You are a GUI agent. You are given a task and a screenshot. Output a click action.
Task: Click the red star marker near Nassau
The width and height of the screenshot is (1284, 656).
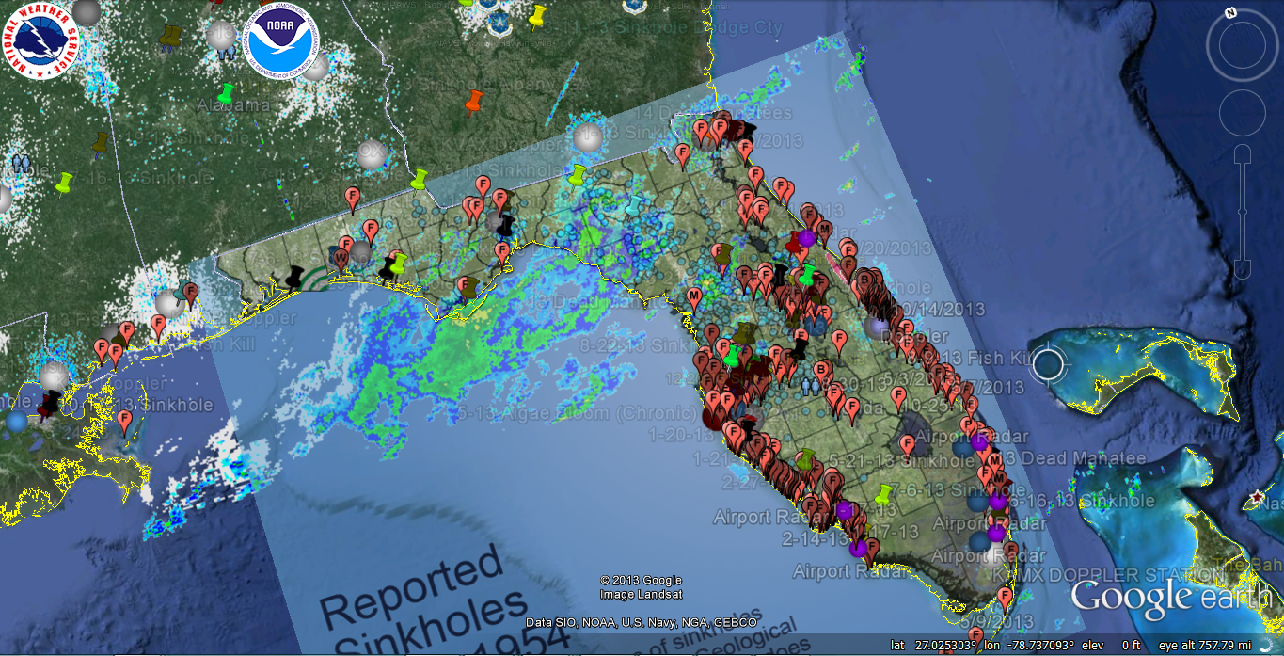click(x=1256, y=496)
